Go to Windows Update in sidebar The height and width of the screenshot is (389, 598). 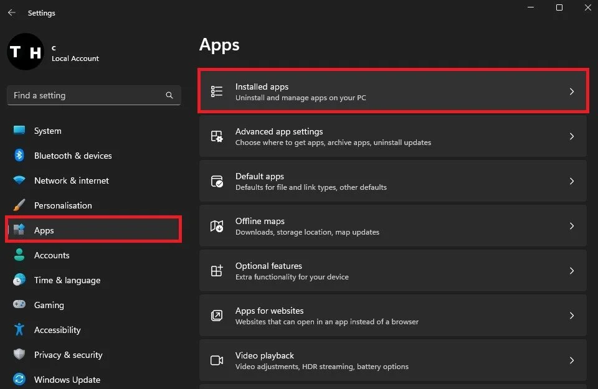(67, 380)
